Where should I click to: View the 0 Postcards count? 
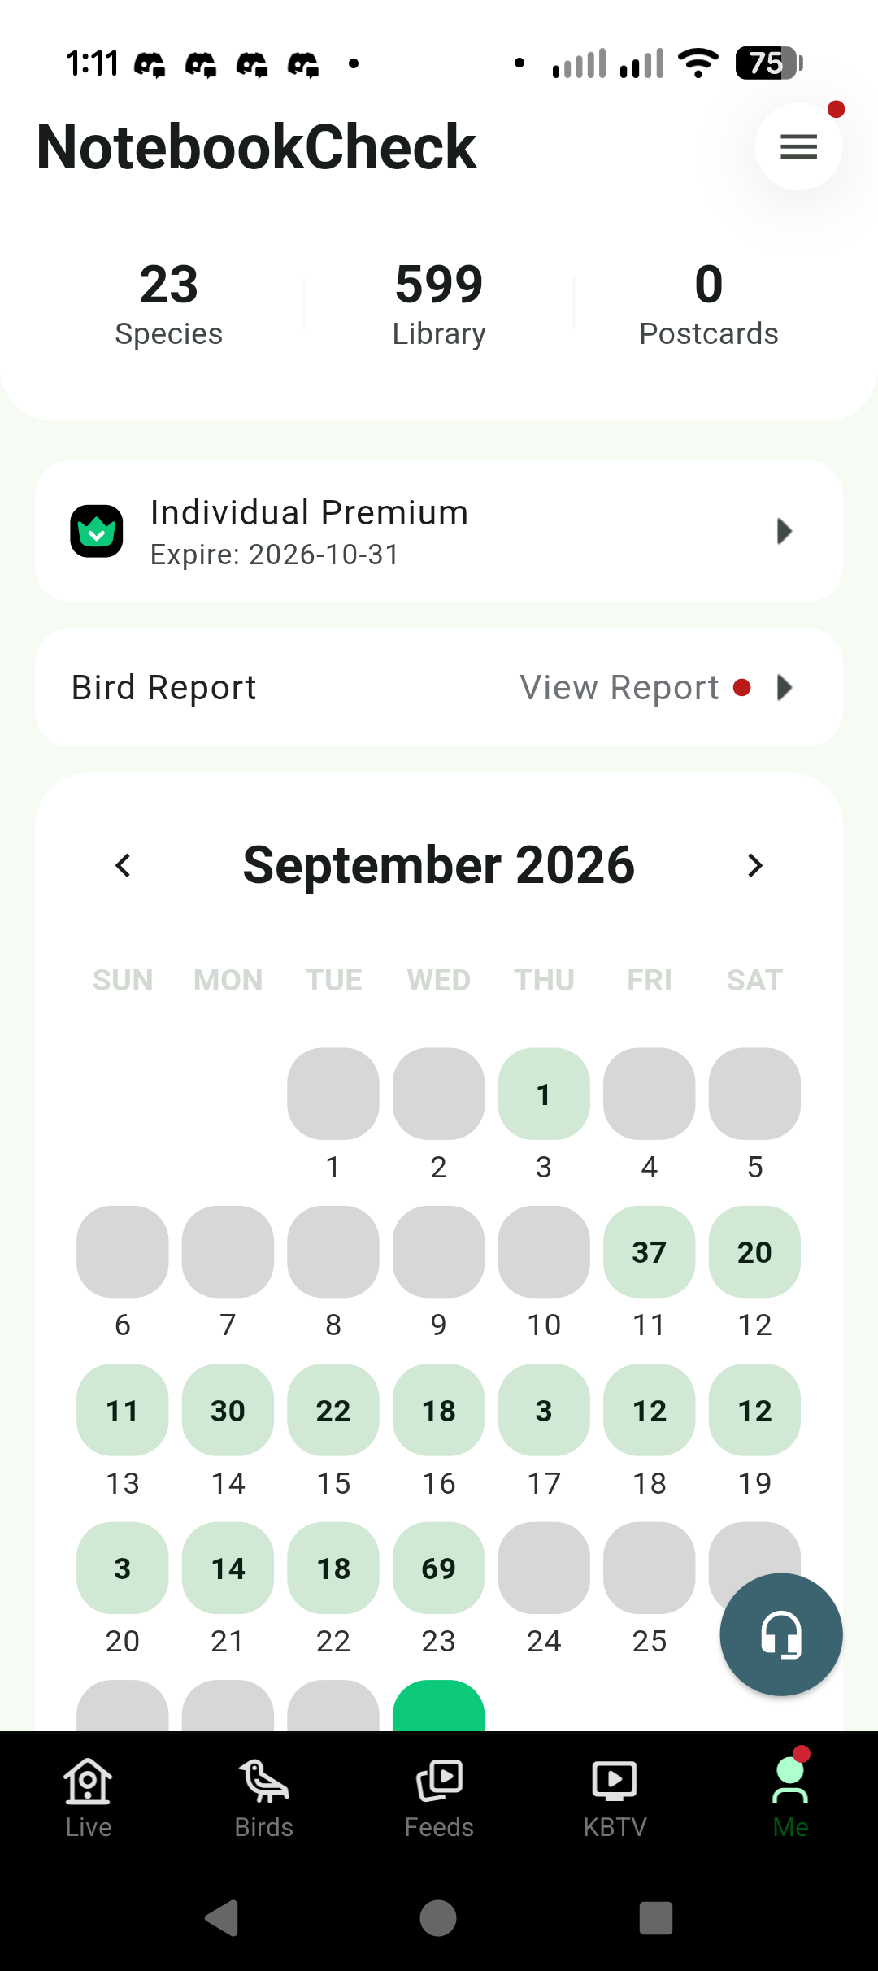pyautogui.click(x=709, y=304)
